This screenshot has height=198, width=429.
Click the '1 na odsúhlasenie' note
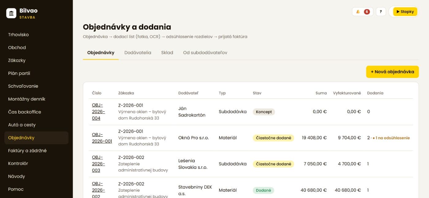coord(391,138)
